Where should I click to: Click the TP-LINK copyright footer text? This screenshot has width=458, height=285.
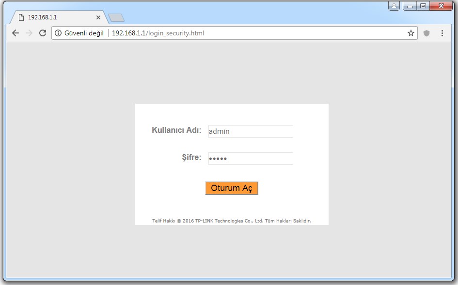(x=231, y=221)
